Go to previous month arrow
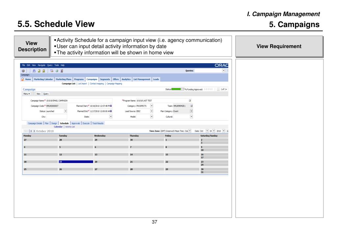The width and height of the screenshot is (337, 233). [31, 131]
